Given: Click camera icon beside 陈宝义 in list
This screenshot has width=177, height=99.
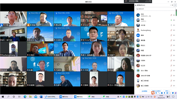Looking at the screenshot, I should (x=174, y=45).
